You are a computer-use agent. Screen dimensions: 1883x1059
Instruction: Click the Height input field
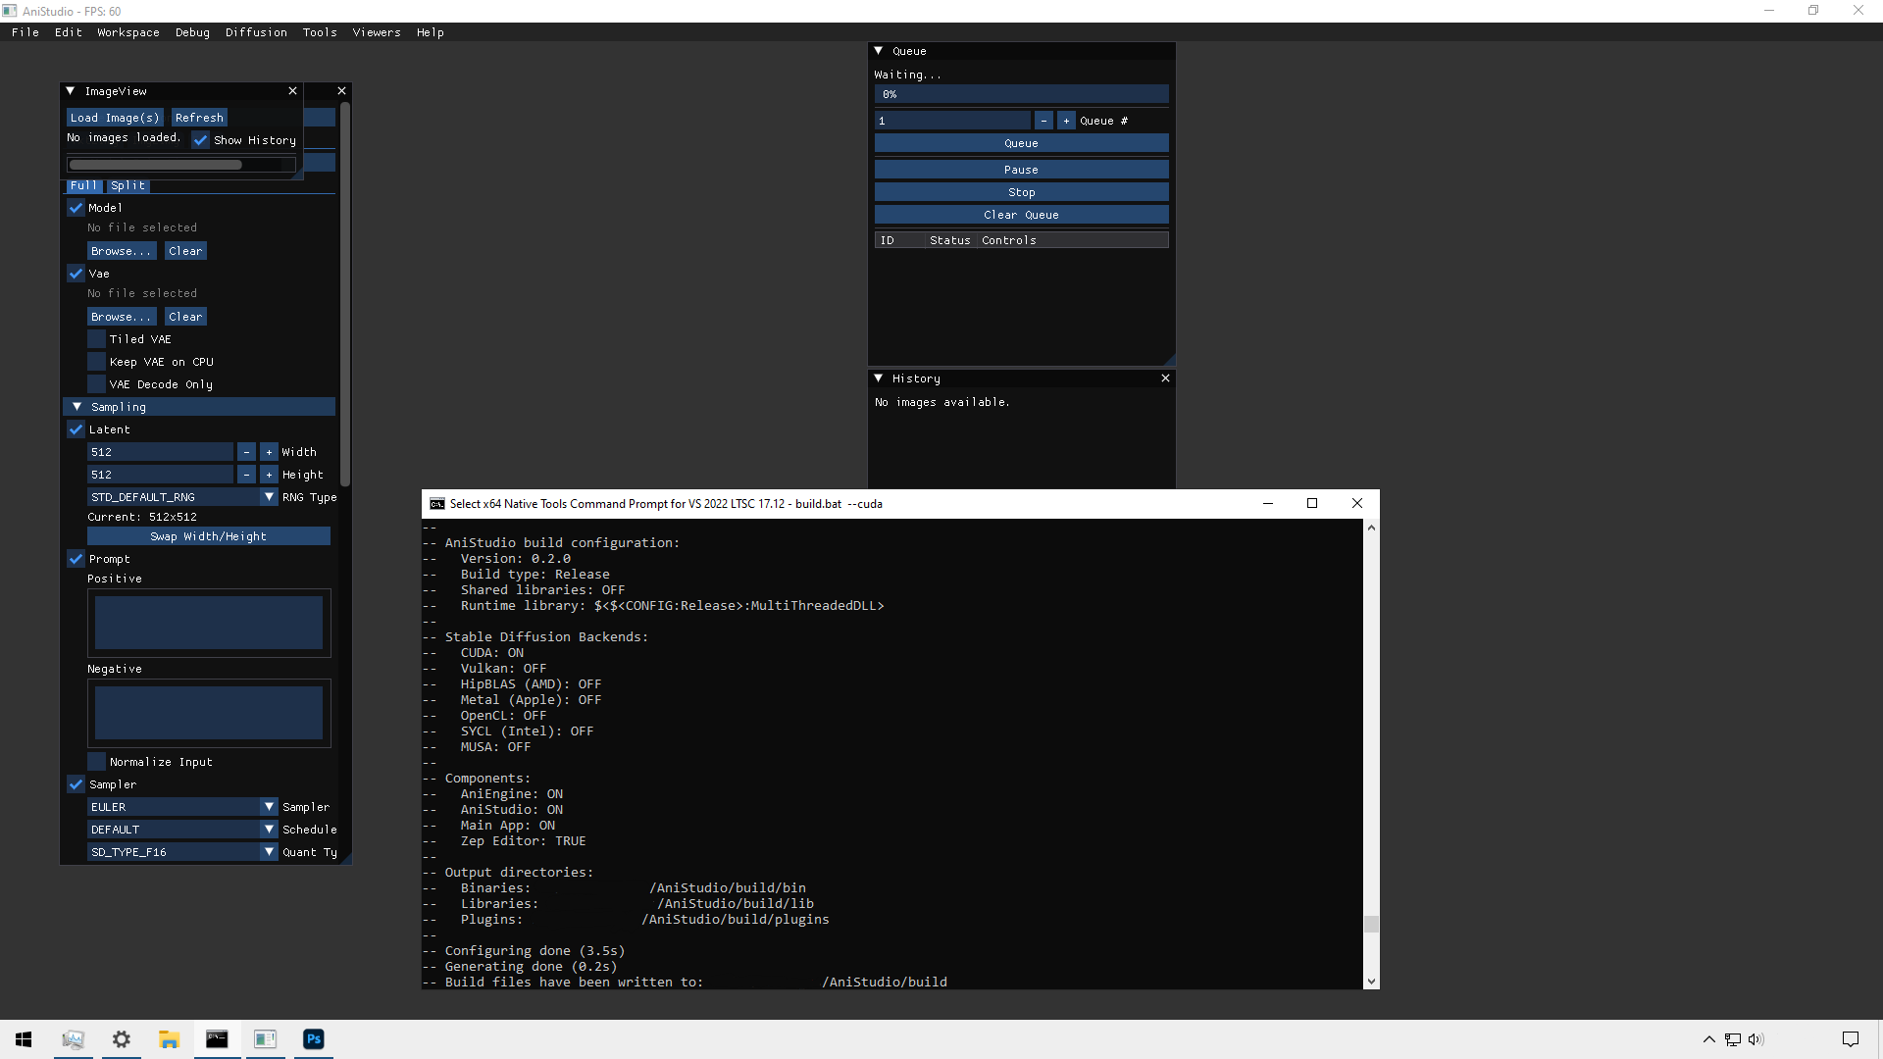pos(161,475)
